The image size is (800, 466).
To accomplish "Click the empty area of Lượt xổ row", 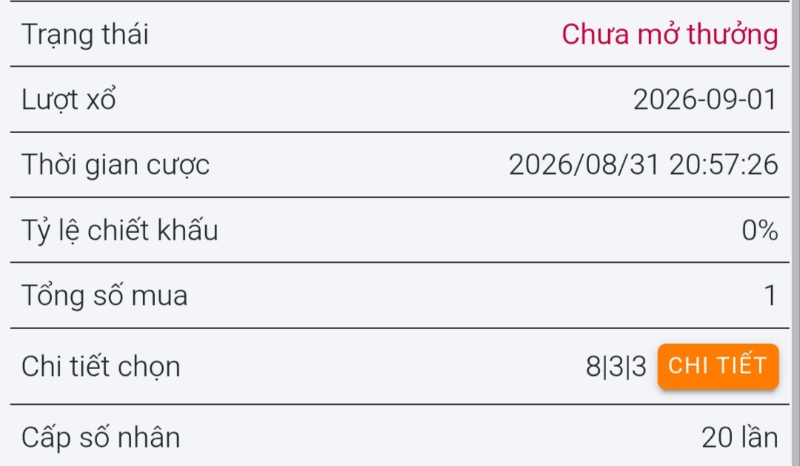I will coord(373,99).
